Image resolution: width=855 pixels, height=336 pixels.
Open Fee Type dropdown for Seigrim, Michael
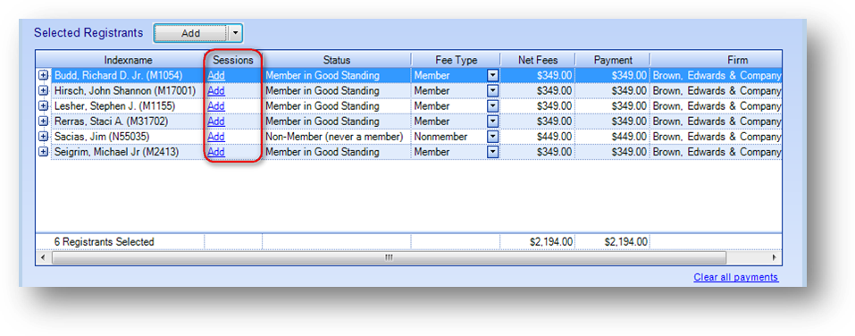[x=493, y=152]
